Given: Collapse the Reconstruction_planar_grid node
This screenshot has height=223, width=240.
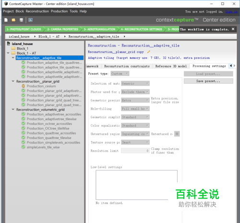Looking at the screenshot, I should click(13, 81).
